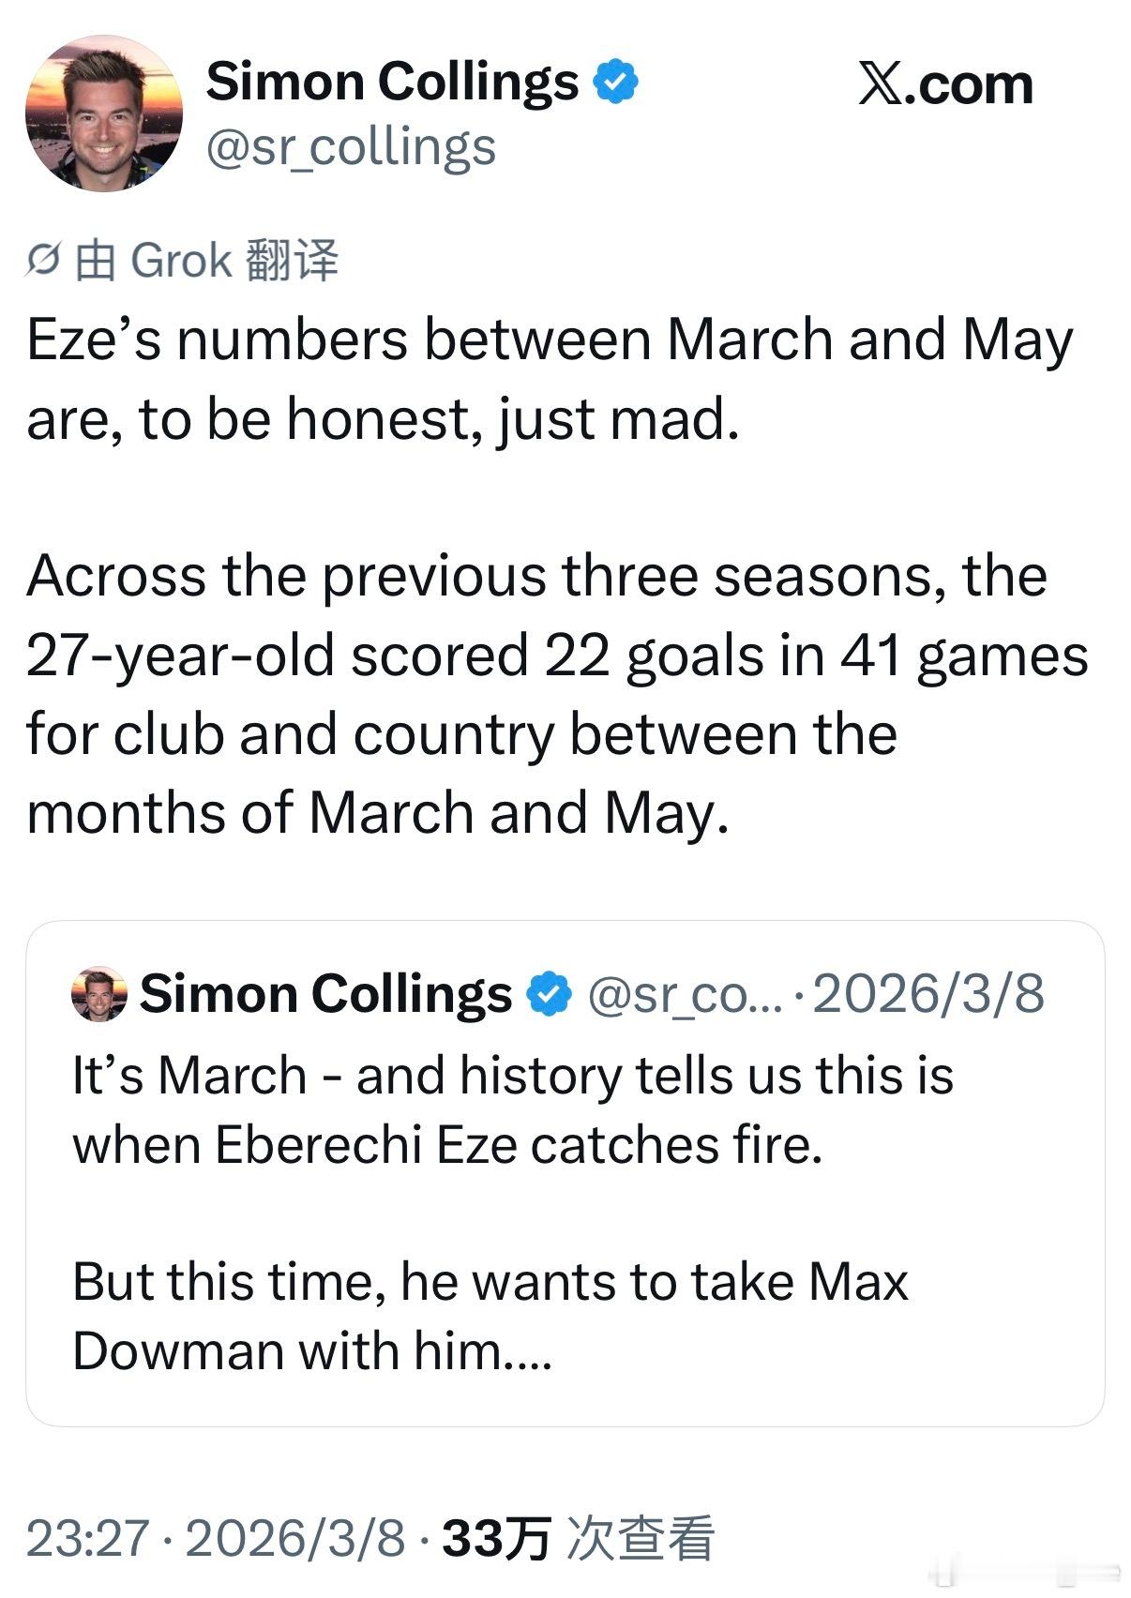1131x1598 pixels.
Task: Open Simon Collings' large profile photo
Action: click(x=103, y=113)
